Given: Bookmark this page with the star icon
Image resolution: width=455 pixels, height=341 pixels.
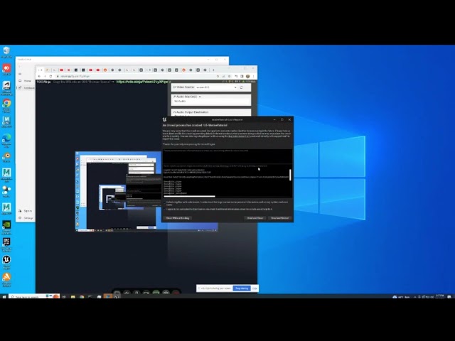Looking at the screenshot, I should pos(230,76).
